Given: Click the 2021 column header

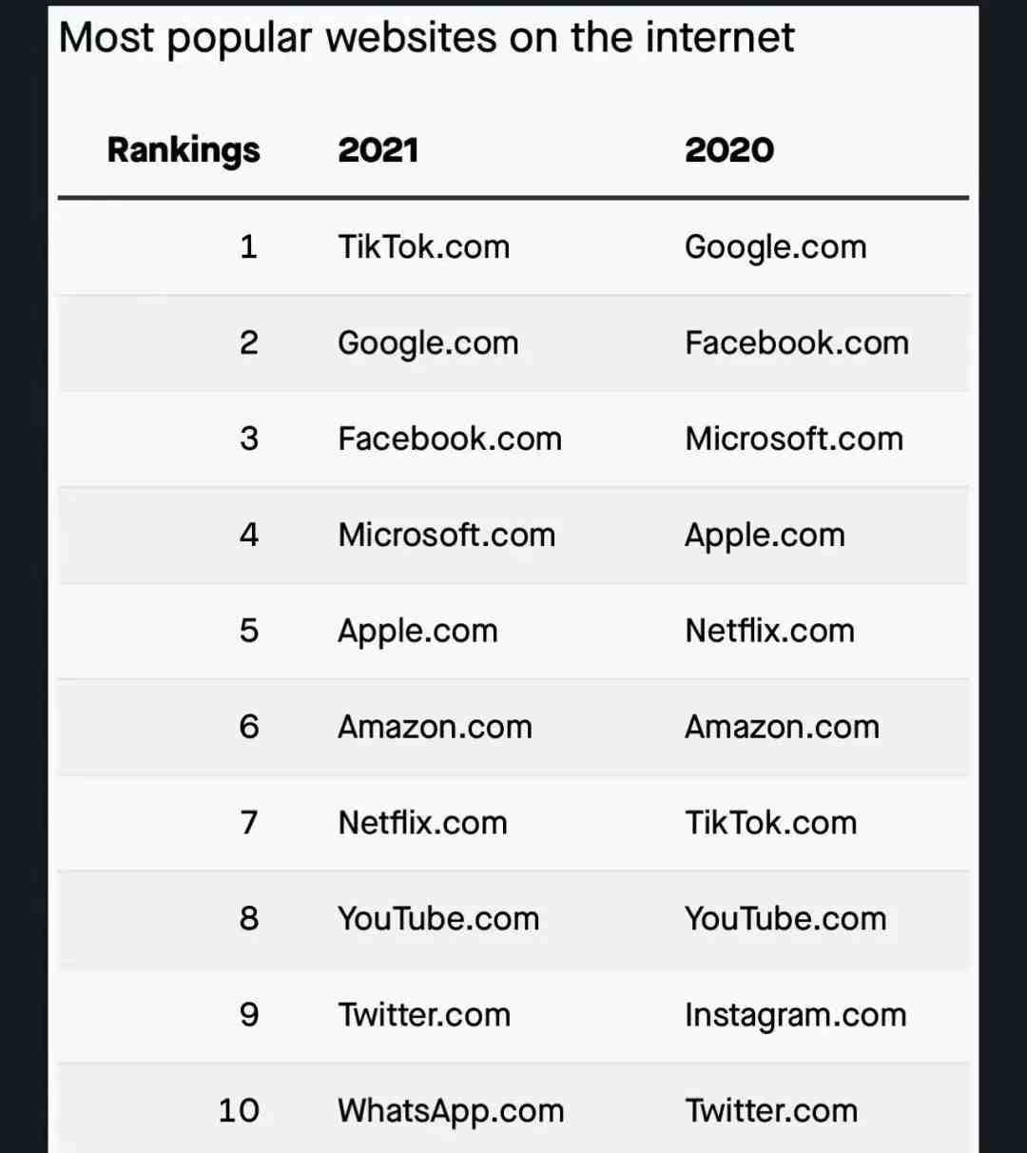Looking at the screenshot, I should coord(378,149).
